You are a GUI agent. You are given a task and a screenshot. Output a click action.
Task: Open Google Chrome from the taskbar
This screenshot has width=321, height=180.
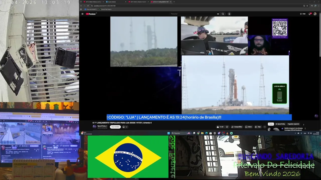tap(198, 133)
